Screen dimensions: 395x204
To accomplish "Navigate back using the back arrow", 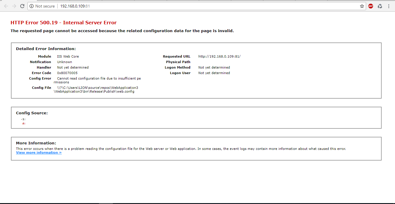I will tap(6, 6).
